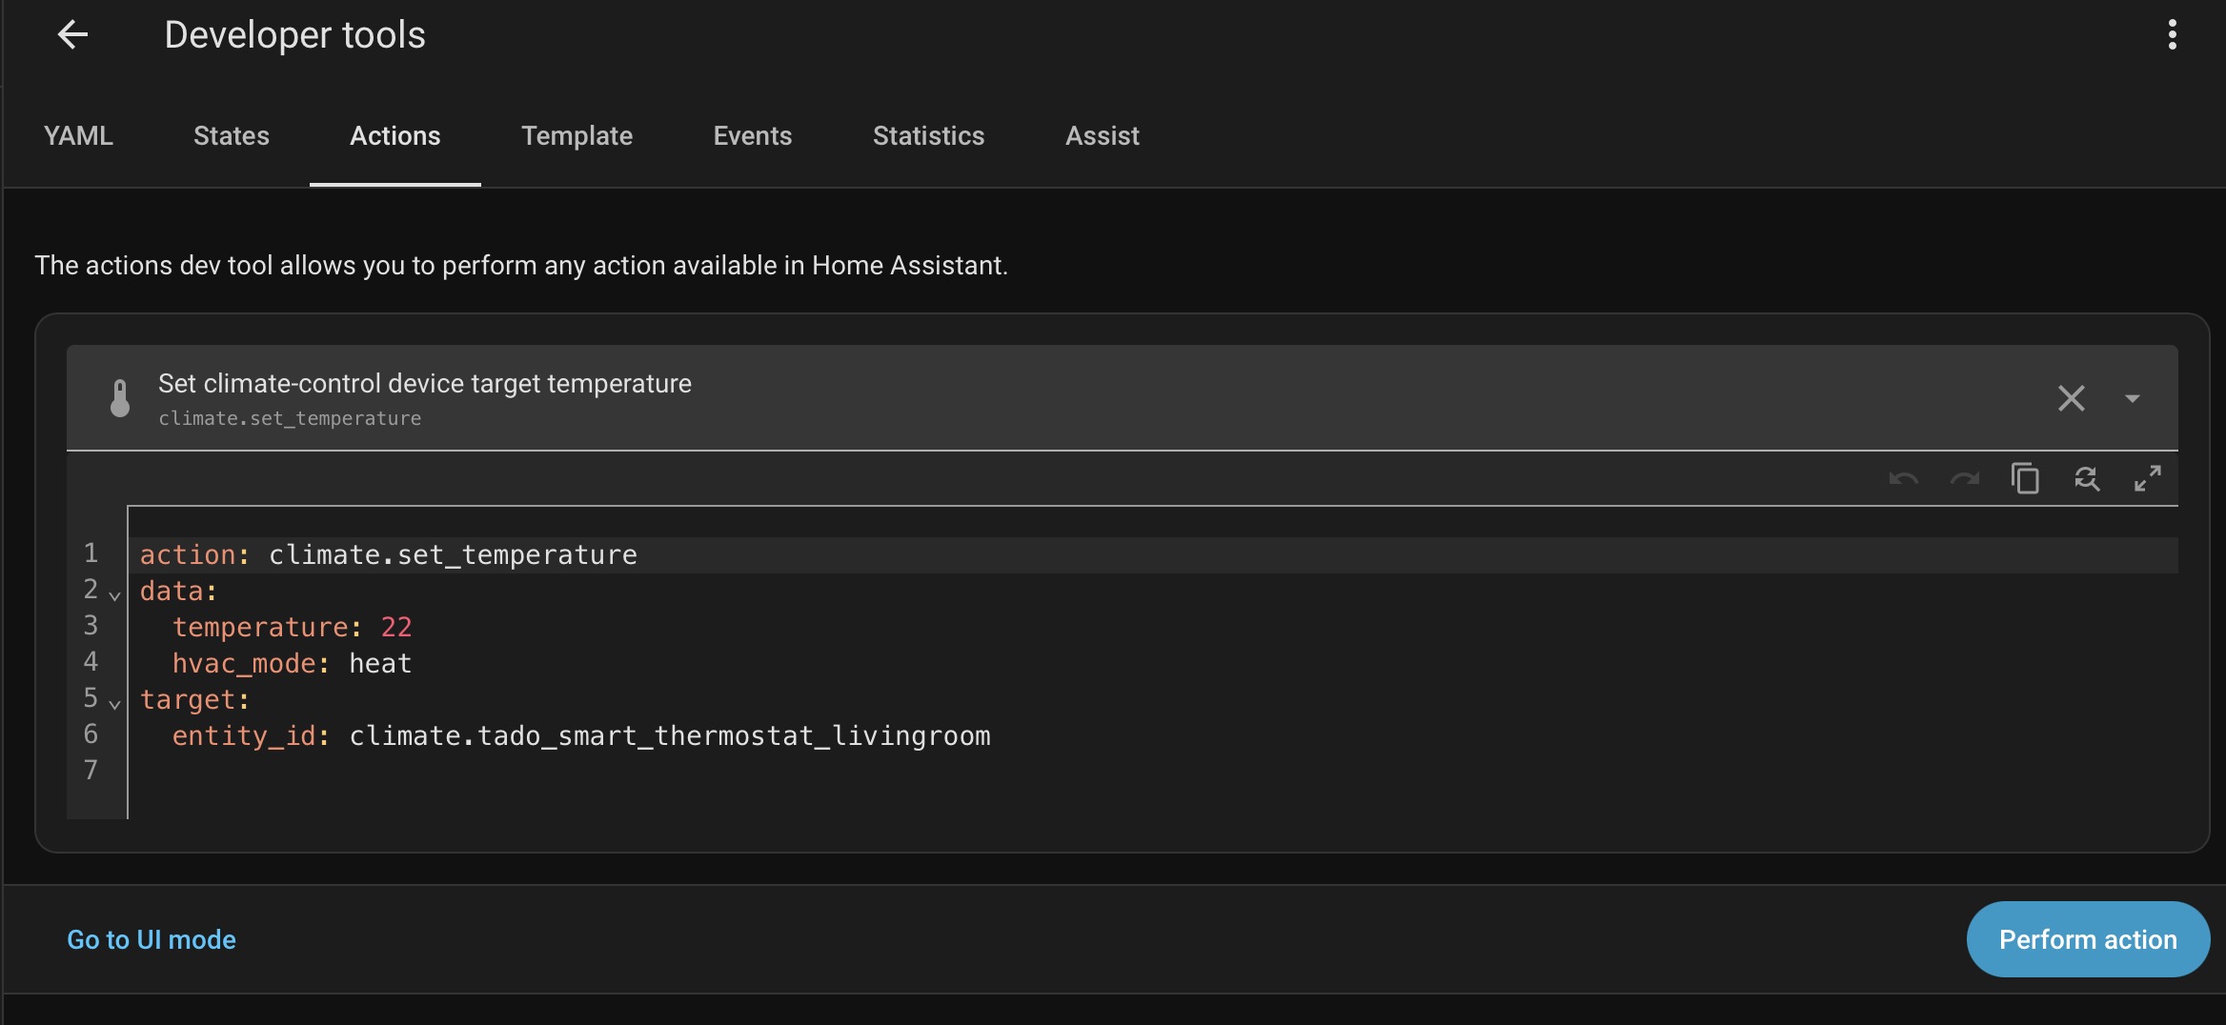Screen dimensions: 2226x1025
Task: Clear the selected action with X
Action: 2071,398
